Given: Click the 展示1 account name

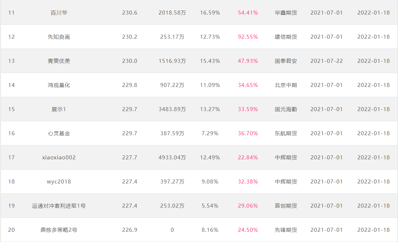Looking at the screenshot, I should coord(59,109).
